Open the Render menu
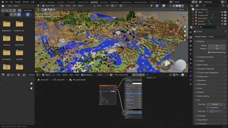Screen dimensions: 228x128 pos(18,2)
